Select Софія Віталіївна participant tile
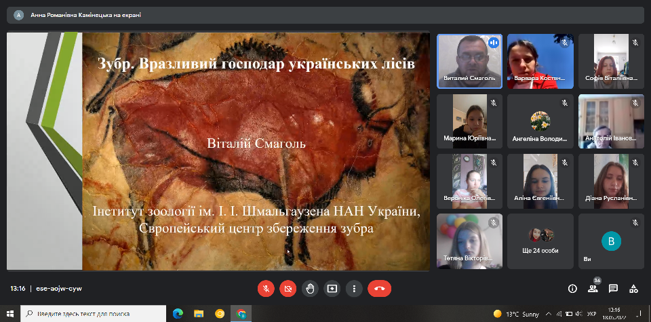Image resolution: width=651 pixels, height=322 pixels. pos(611,62)
